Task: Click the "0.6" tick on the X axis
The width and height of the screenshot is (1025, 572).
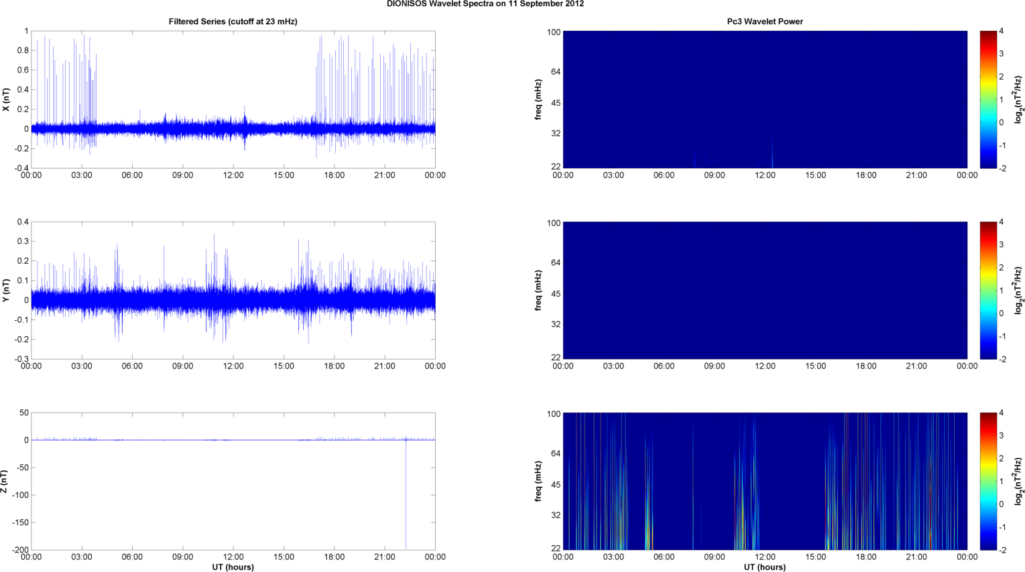Action: click(23, 70)
